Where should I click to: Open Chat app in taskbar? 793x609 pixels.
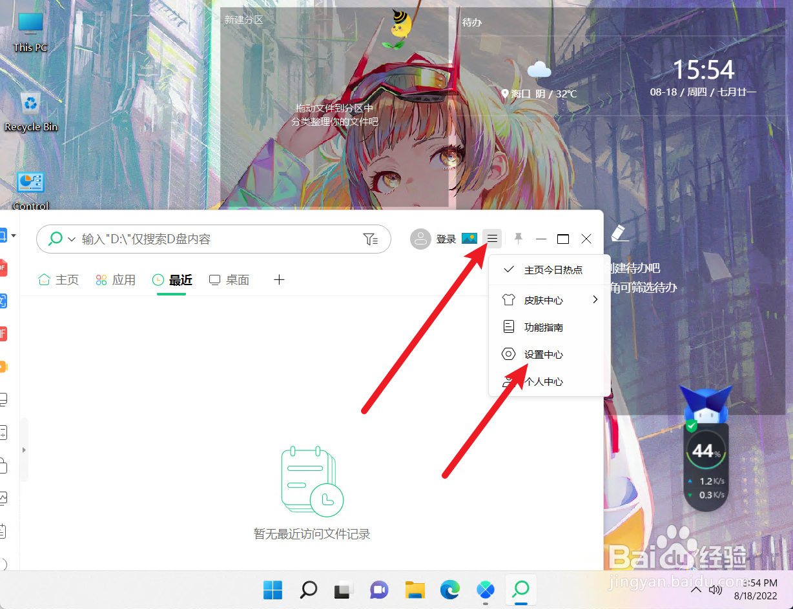(379, 589)
